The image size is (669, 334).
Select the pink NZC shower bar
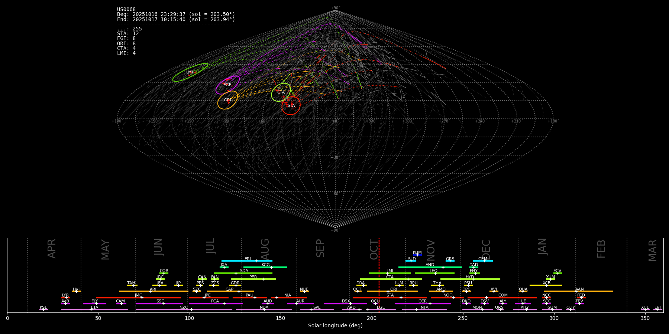[x=184, y=310]
